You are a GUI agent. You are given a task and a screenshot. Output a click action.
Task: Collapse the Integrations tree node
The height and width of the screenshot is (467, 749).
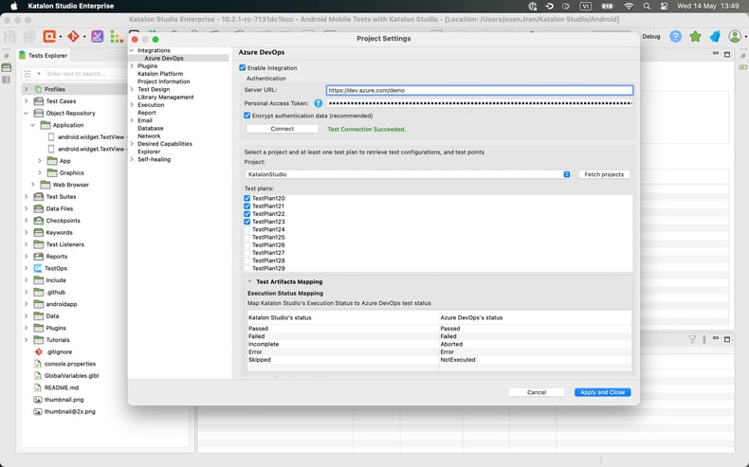pos(132,50)
